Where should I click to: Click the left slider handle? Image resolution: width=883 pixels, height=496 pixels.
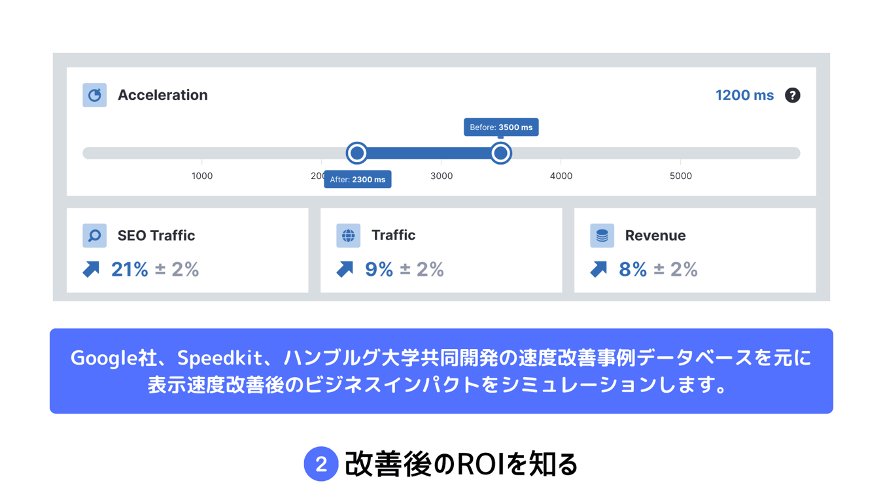click(x=357, y=152)
